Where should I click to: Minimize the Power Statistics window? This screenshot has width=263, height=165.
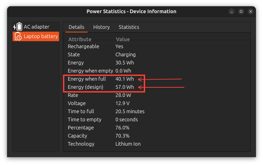[232, 11]
